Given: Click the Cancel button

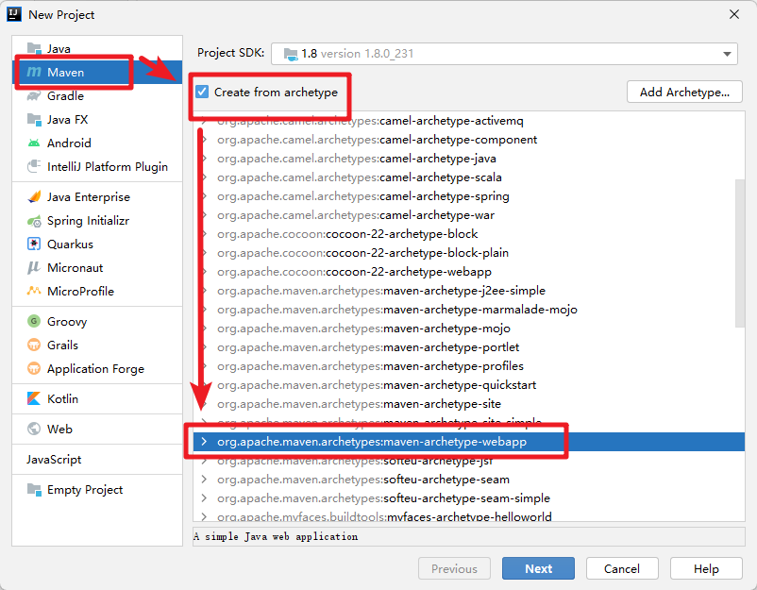Looking at the screenshot, I should pyautogui.click(x=622, y=568).
